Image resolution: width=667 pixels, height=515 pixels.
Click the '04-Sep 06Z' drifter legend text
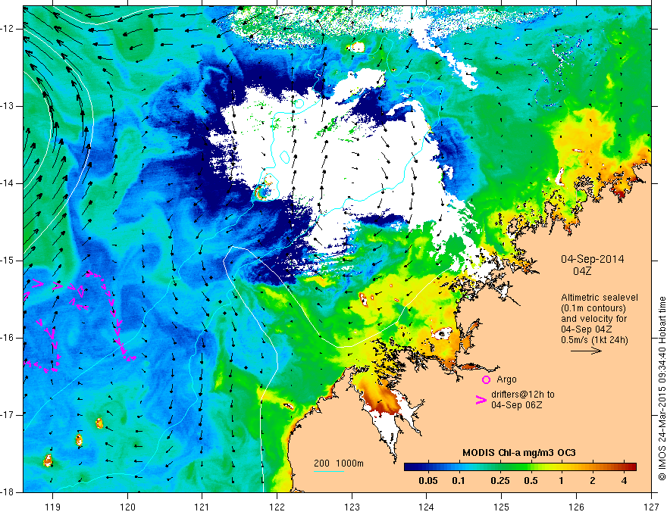(x=516, y=405)
